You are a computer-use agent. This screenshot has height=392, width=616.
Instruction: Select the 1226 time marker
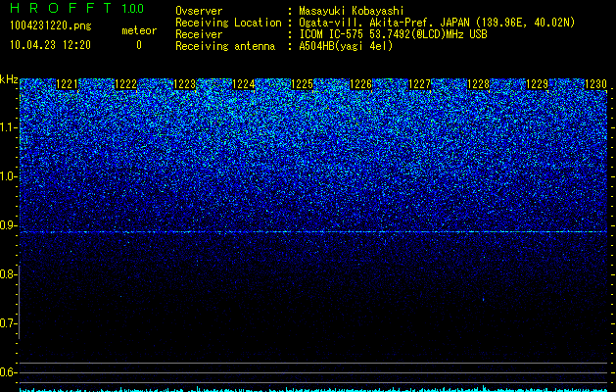click(360, 84)
